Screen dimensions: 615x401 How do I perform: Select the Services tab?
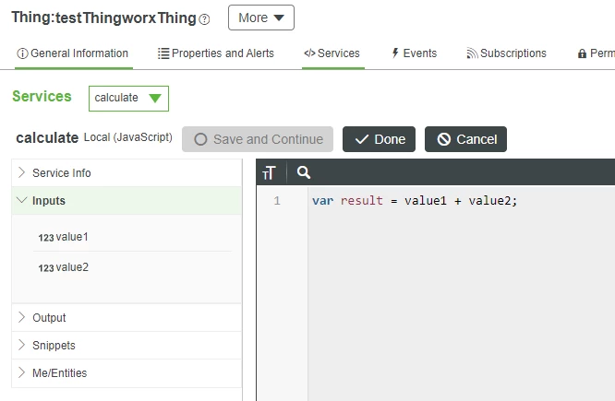332,53
